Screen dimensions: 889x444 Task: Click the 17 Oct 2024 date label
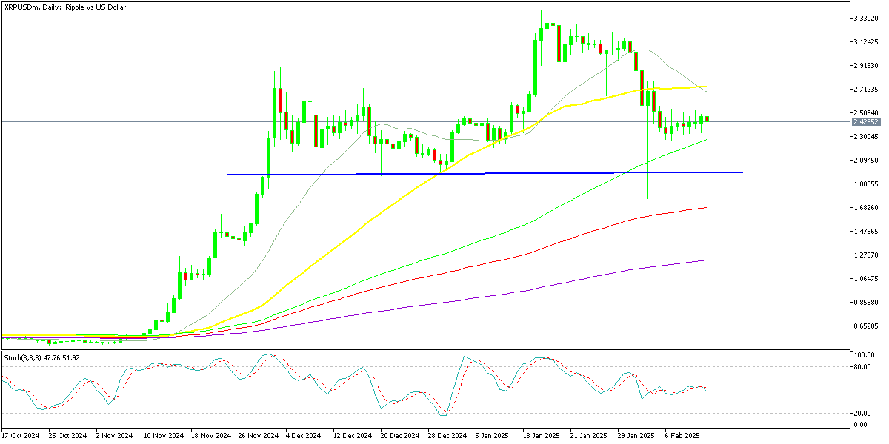[20, 437]
